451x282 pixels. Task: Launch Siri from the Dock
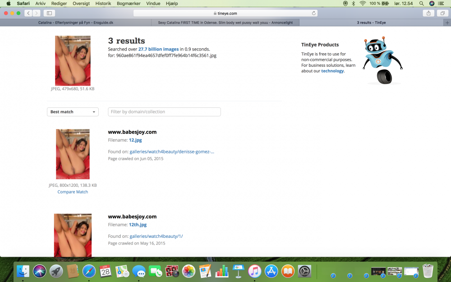click(x=39, y=271)
